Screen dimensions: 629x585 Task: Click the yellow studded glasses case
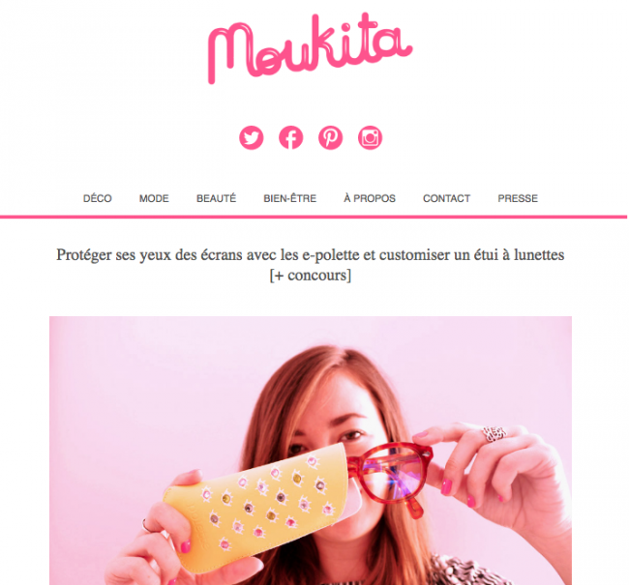pos(256,506)
